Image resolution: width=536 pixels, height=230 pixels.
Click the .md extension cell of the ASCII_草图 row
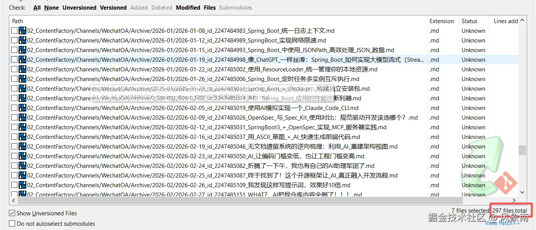[x=434, y=137]
